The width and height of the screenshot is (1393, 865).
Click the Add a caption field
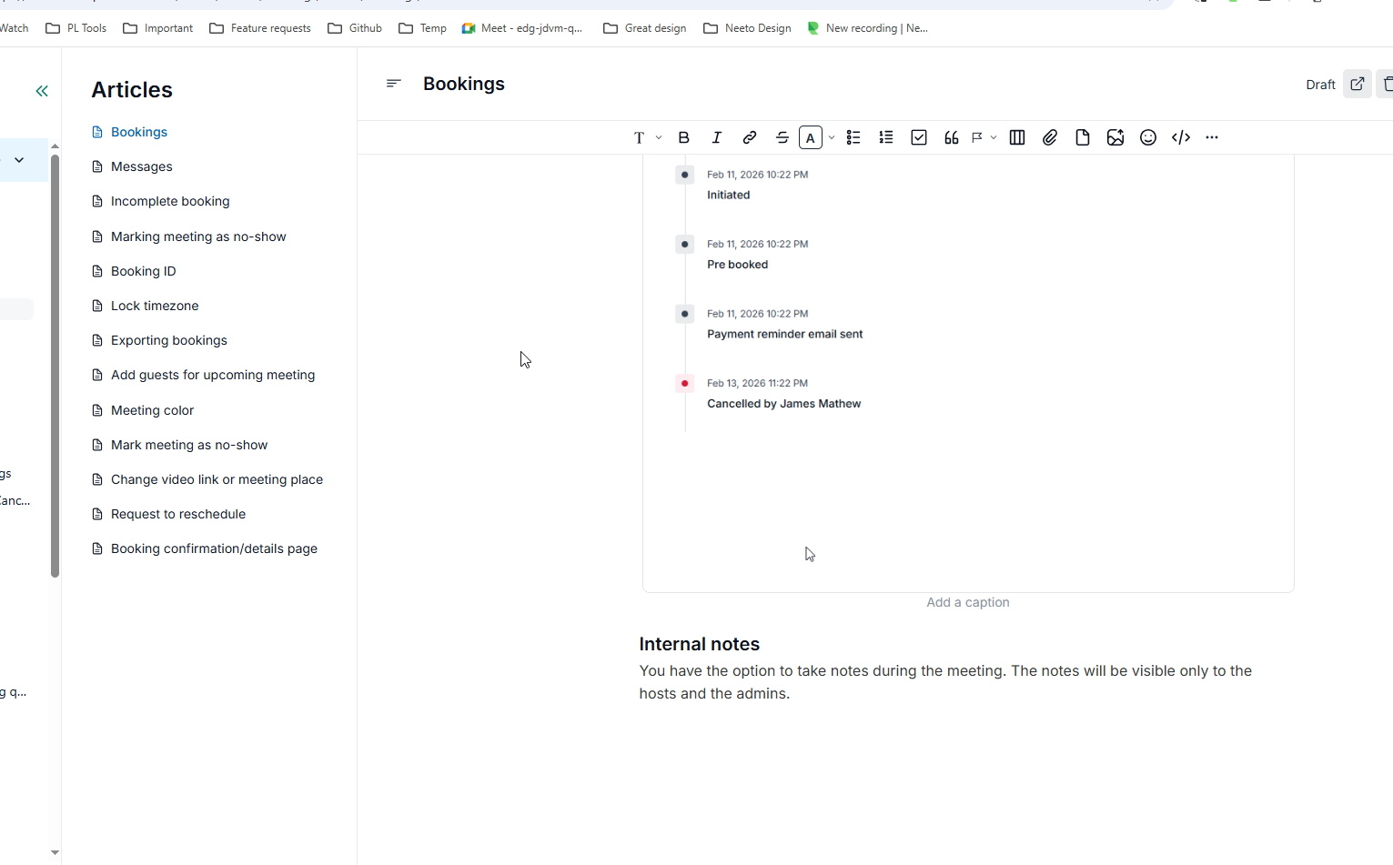(967, 602)
